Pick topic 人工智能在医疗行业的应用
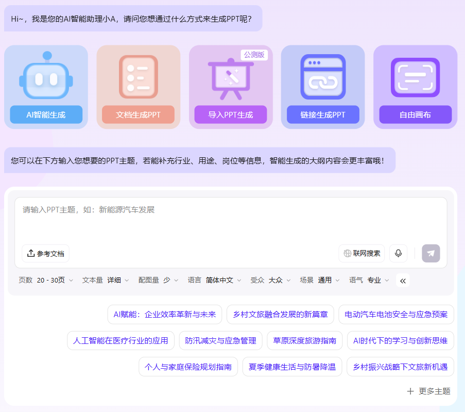This screenshot has height=412, width=465. (x=120, y=341)
